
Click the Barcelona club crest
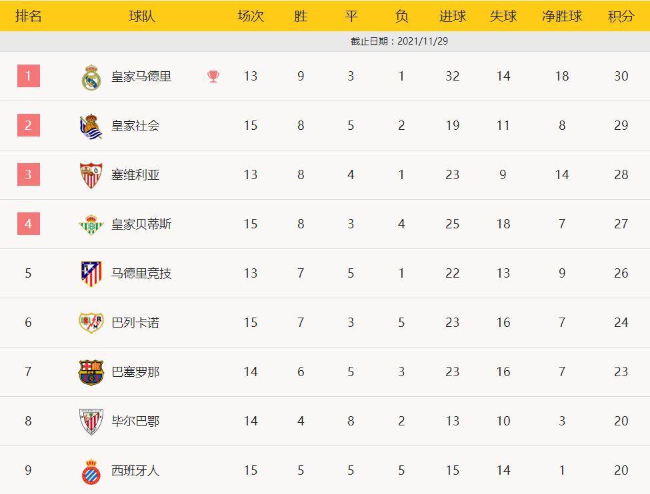click(91, 372)
